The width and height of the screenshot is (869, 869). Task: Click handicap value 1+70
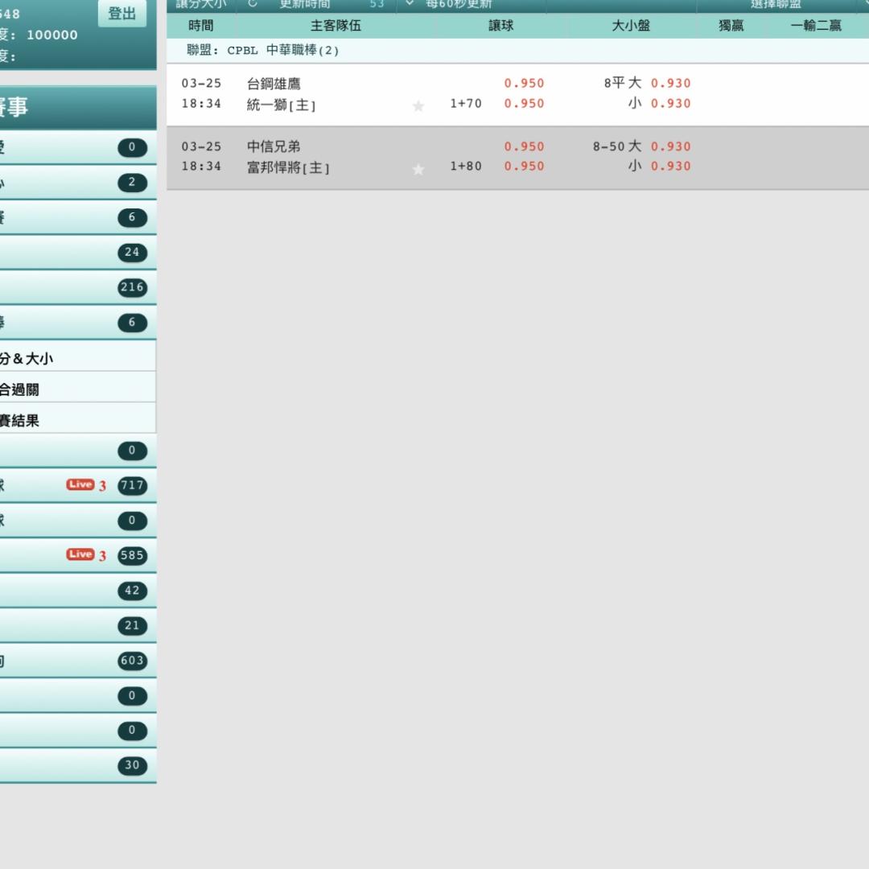coord(466,104)
